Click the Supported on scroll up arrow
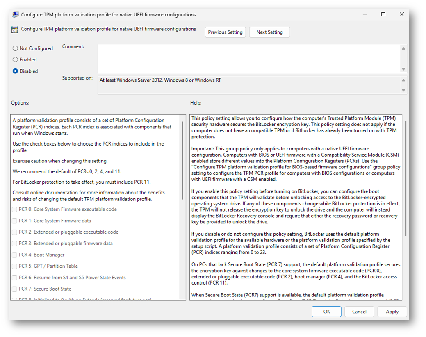The width and height of the screenshot is (426, 337). click(403, 80)
